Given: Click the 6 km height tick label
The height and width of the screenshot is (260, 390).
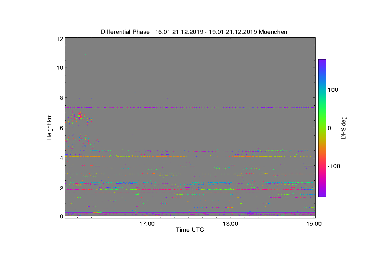Looking at the screenshot, I should 61,128.
